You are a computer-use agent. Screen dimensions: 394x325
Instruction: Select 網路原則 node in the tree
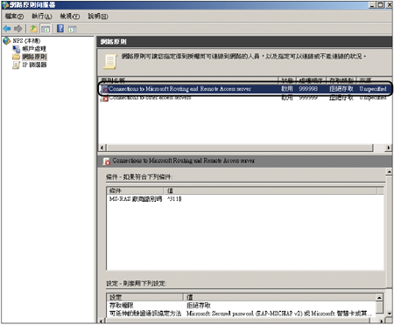pyautogui.click(x=34, y=57)
